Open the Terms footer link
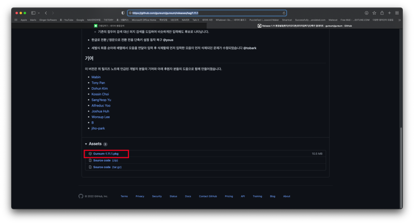414x224 pixels. click(124, 196)
